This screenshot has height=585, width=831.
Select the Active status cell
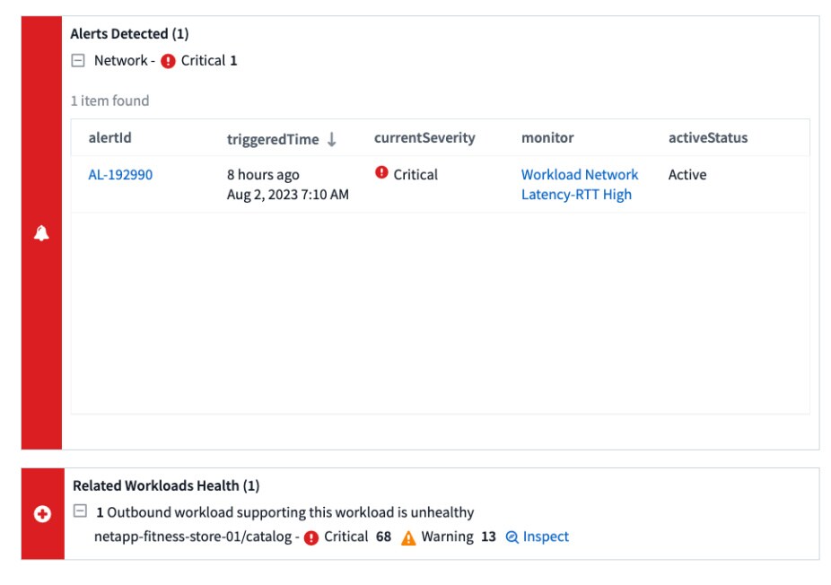[x=687, y=175]
